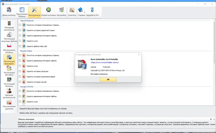The image size is (216, 133).
Task: Check Firefox Удалить историю заполнения форм
Action: [x=20, y=77]
